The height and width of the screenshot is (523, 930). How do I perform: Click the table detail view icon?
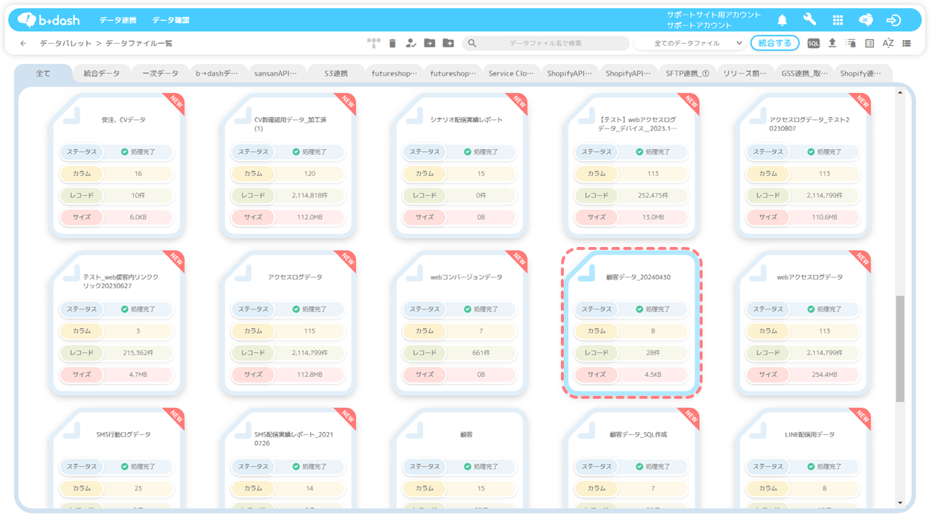(x=870, y=44)
